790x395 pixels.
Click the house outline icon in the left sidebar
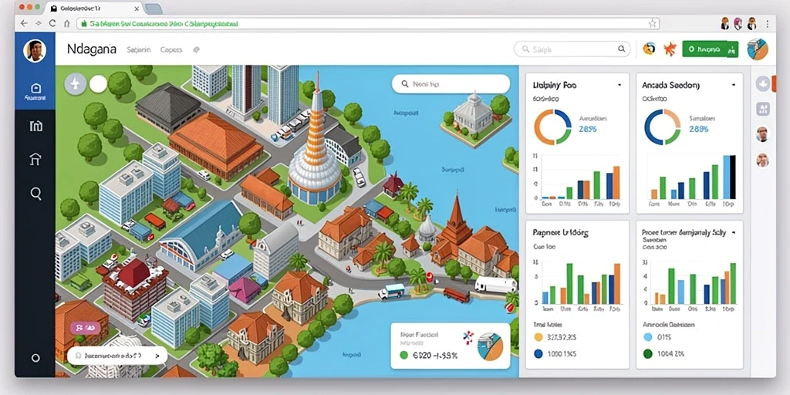click(35, 159)
